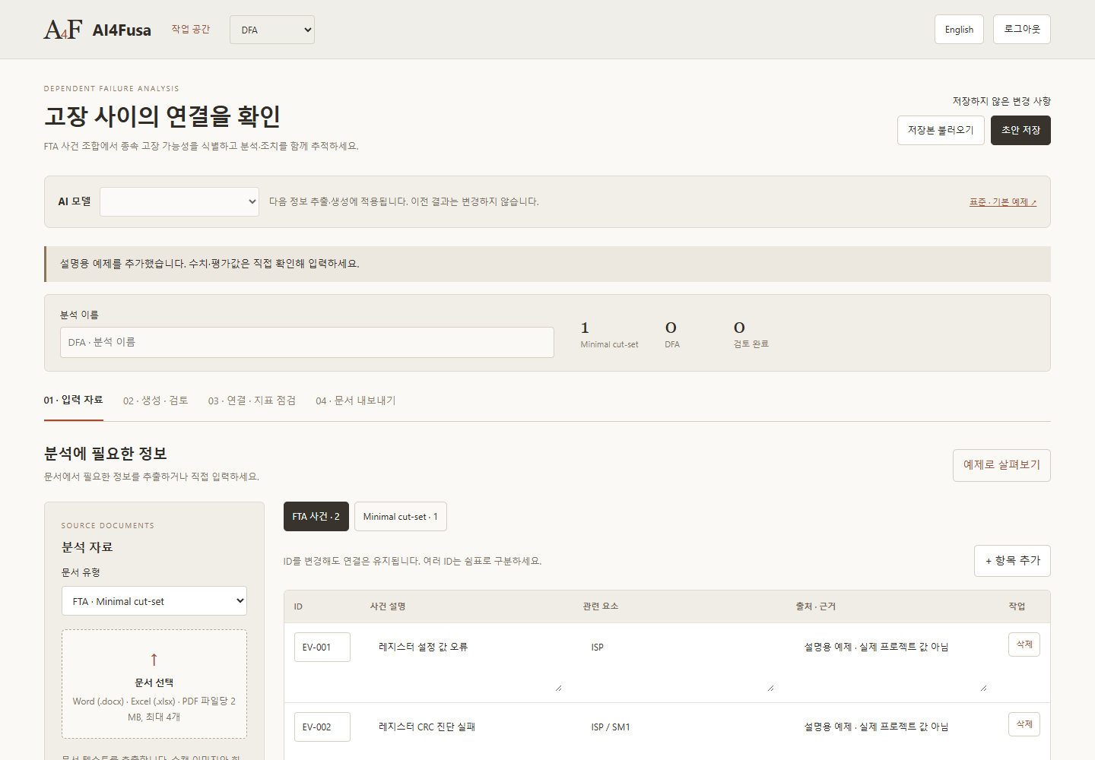Click the 초안 저장 button
Image resolution: width=1095 pixels, height=760 pixels.
pyautogui.click(x=1020, y=130)
